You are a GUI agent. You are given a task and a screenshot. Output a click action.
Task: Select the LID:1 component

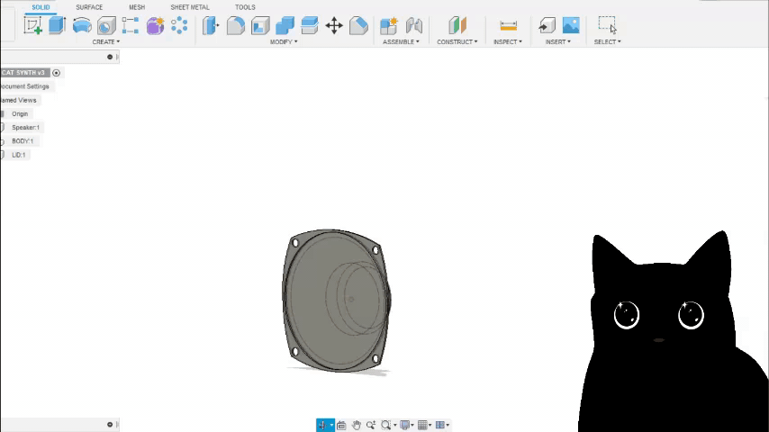tap(19, 155)
